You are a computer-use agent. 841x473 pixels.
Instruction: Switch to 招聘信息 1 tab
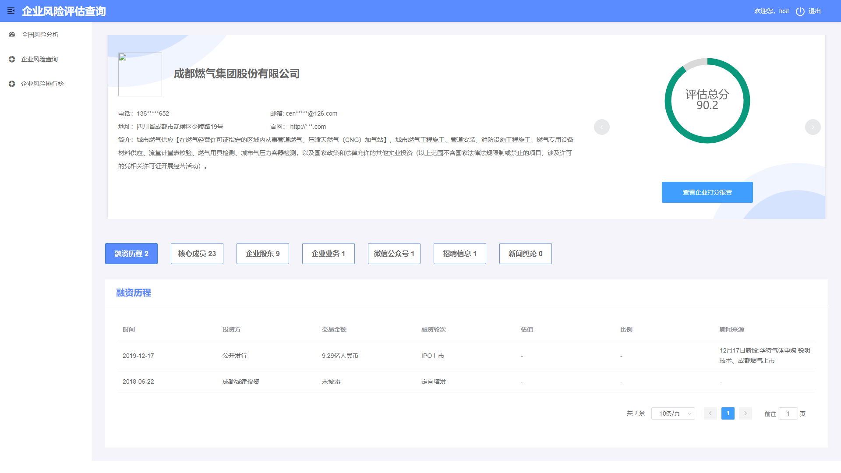[x=460, y=254]
